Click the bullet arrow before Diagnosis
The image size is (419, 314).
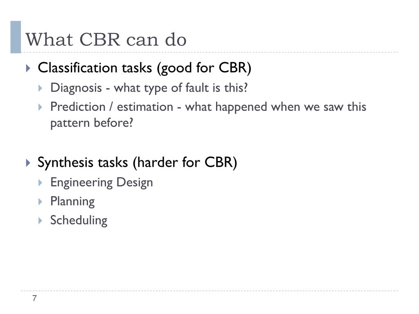[41, 88]
